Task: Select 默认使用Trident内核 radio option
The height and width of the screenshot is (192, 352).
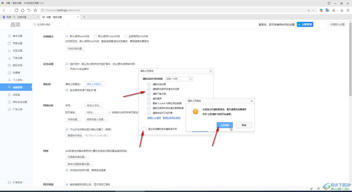Action: [95, 36]
